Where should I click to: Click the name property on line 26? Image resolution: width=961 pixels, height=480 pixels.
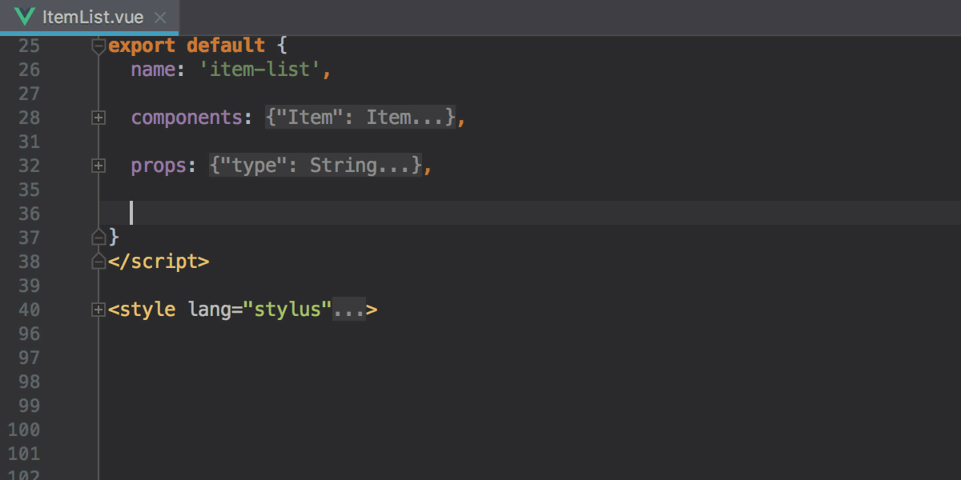pyautogui.click(x=153, y=70)
